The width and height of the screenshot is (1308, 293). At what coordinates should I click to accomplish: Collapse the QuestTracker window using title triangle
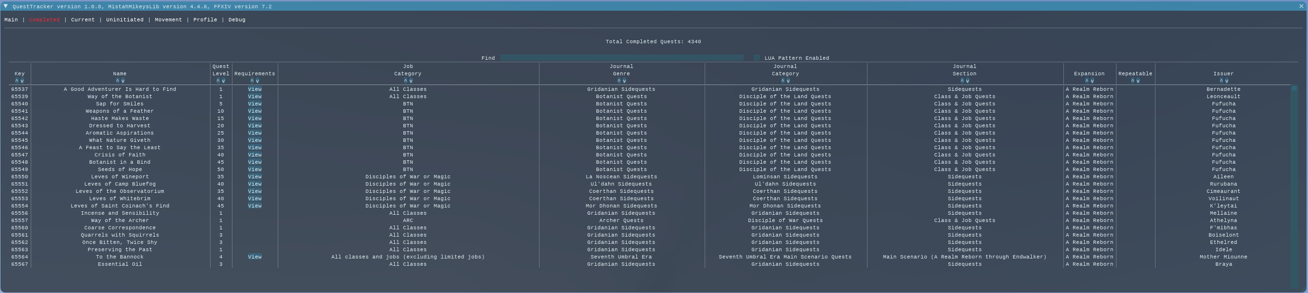pos(5,6)
